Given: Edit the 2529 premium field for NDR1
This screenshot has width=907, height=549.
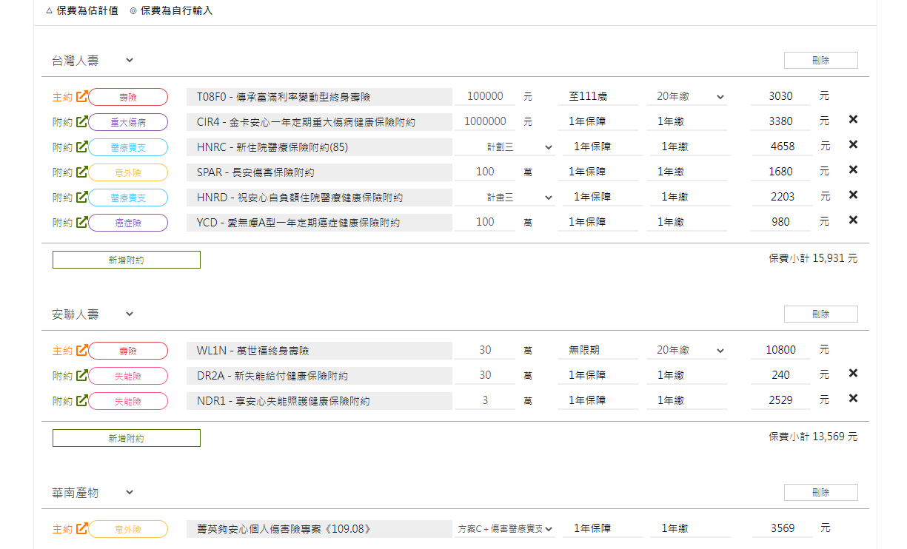Looking at the screenshot, I should coord(781,401).
